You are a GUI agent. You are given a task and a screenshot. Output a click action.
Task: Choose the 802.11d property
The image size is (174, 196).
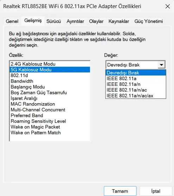click(x=50, y=75)
